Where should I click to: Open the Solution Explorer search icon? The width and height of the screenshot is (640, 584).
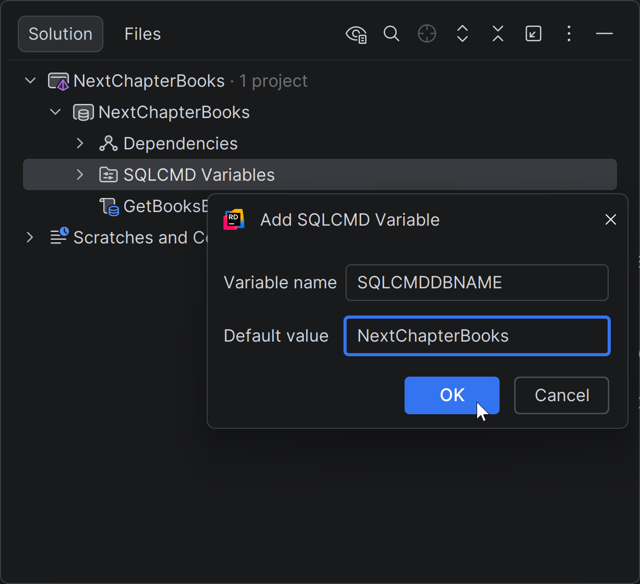pos(391,33)
